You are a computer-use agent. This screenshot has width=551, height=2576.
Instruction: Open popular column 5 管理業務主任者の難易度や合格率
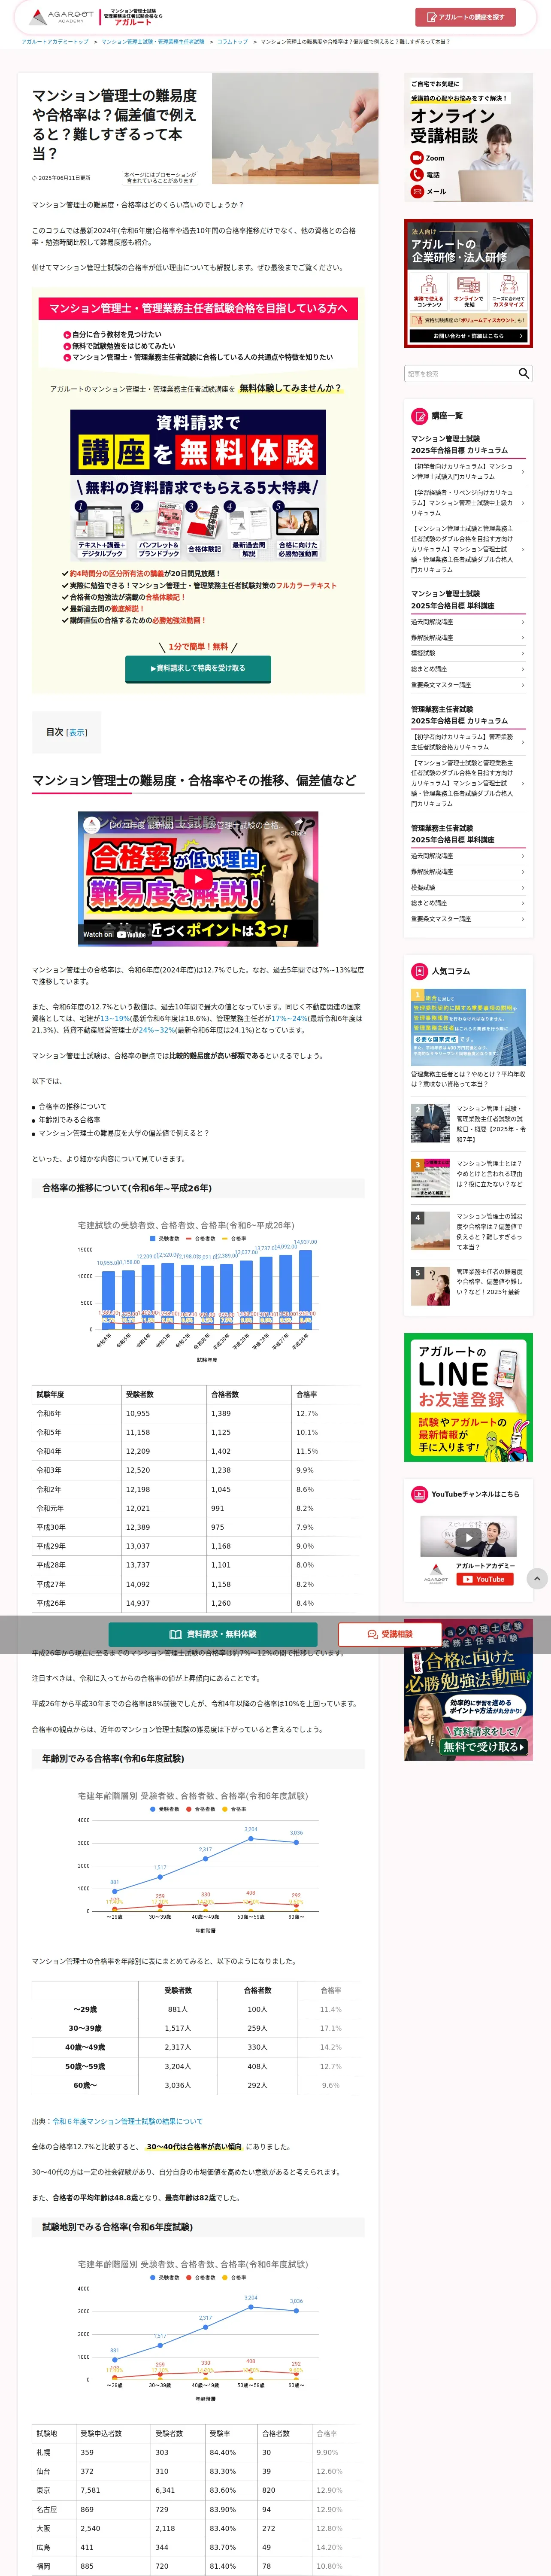pos(468,1286)
